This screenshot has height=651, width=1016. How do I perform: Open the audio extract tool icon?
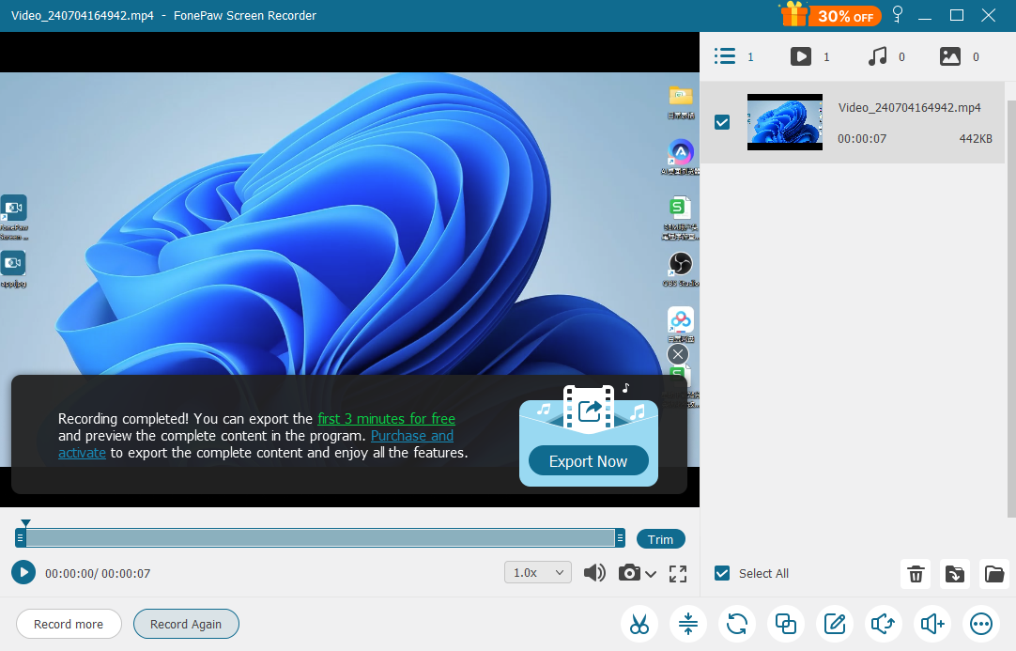884,624
